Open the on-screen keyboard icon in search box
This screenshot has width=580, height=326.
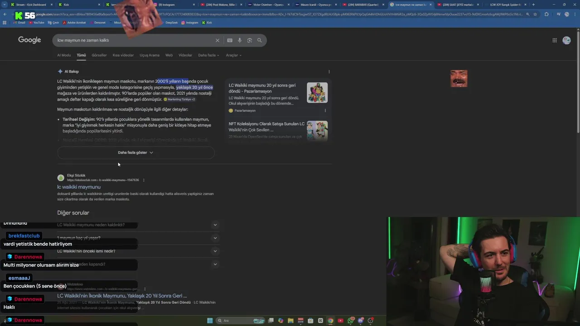pos(230,40)
